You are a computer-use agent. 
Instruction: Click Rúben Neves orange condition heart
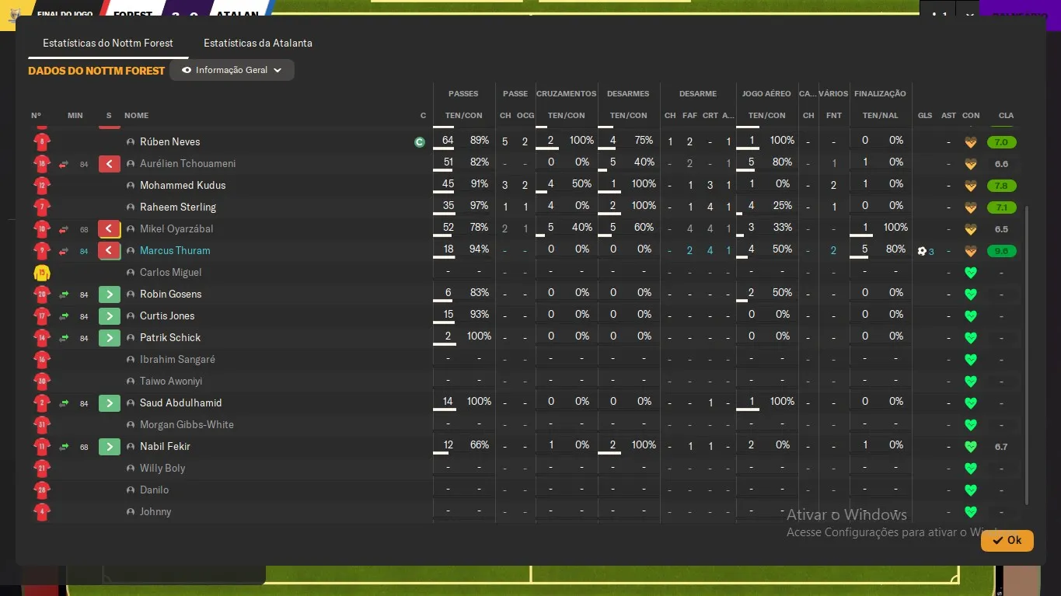[970, 142]
